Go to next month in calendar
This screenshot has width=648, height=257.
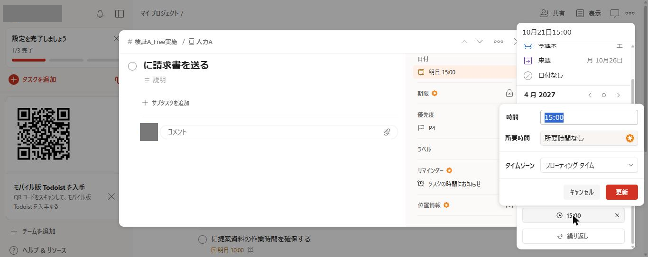[619, 95]
